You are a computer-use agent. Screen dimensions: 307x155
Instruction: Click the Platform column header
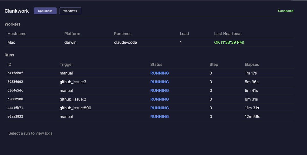click(72, 34)
